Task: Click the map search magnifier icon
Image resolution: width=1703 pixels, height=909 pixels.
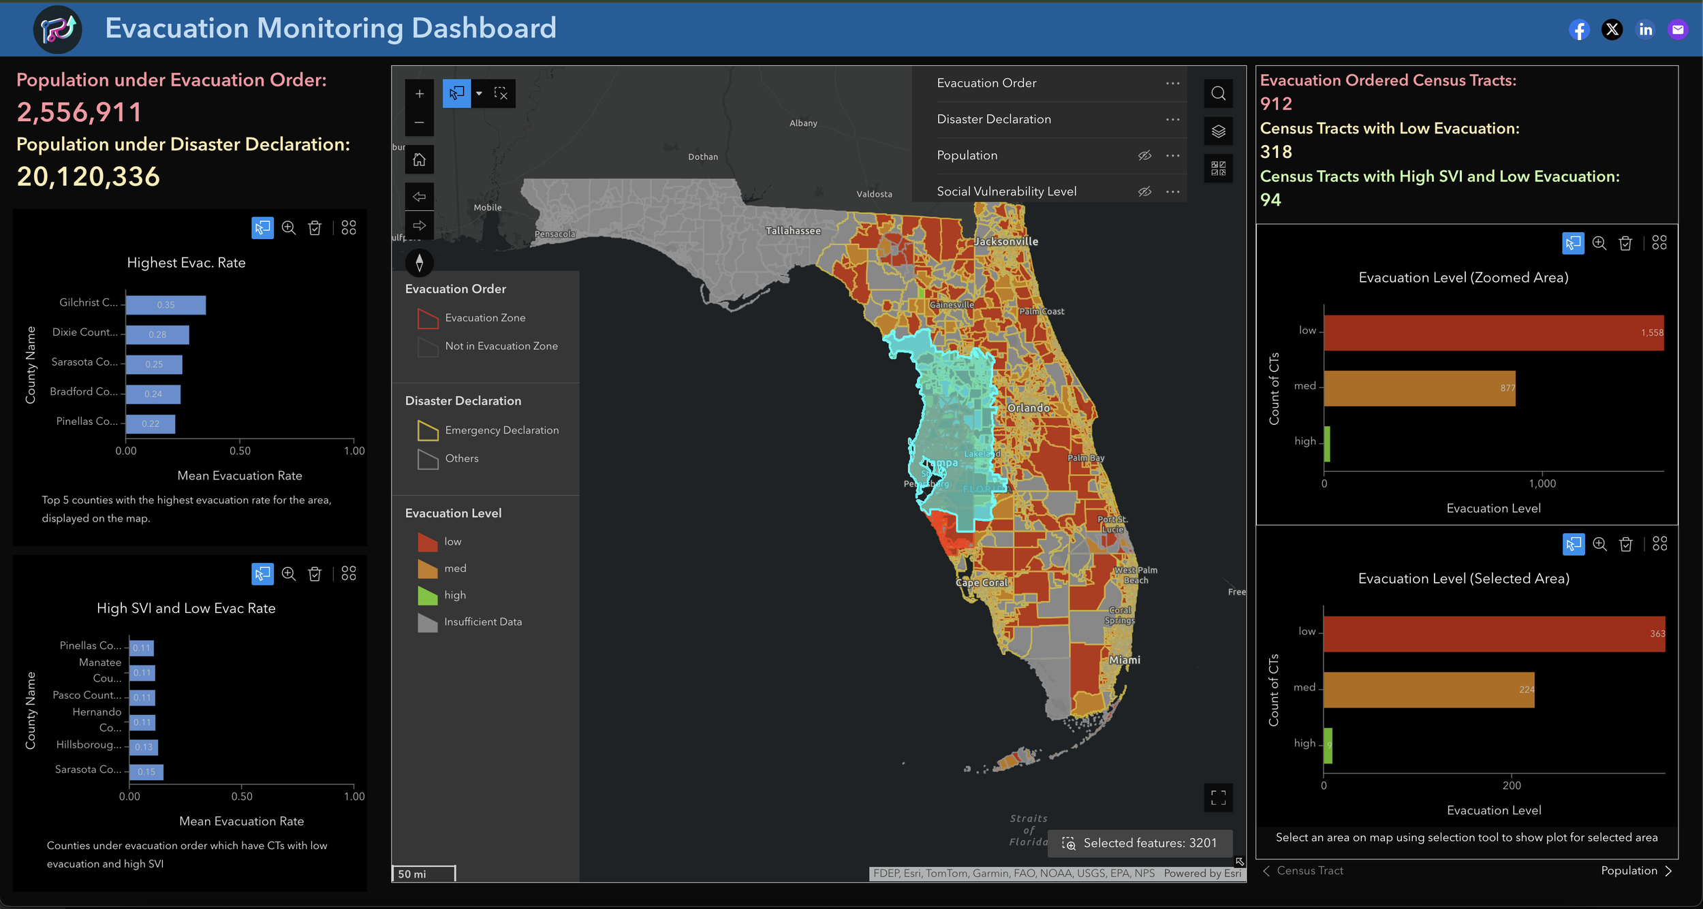Action: [x=1218, y=93]
